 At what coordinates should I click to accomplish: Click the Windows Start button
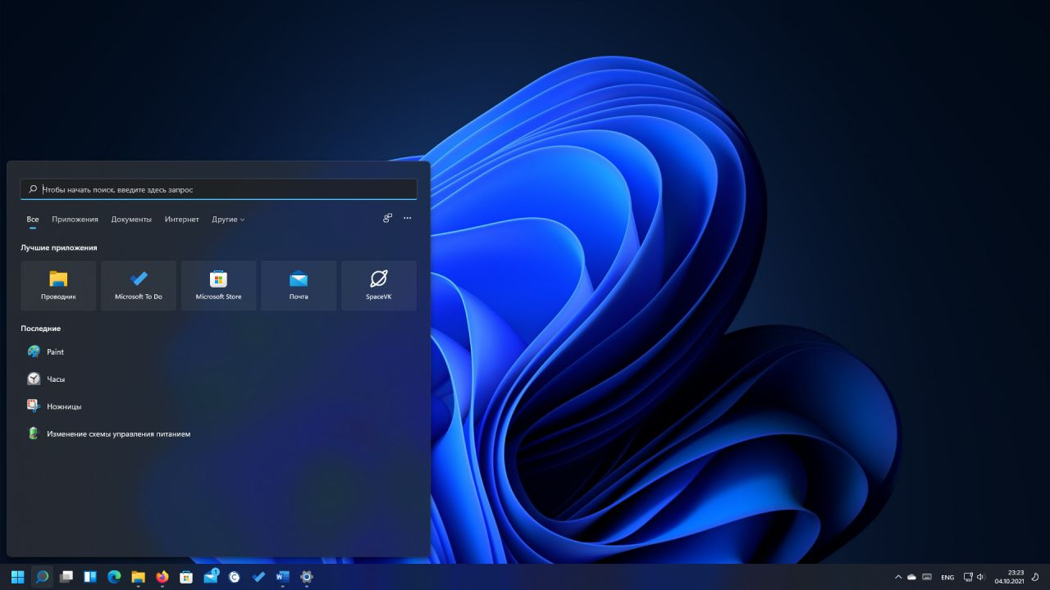pos(17,577)
